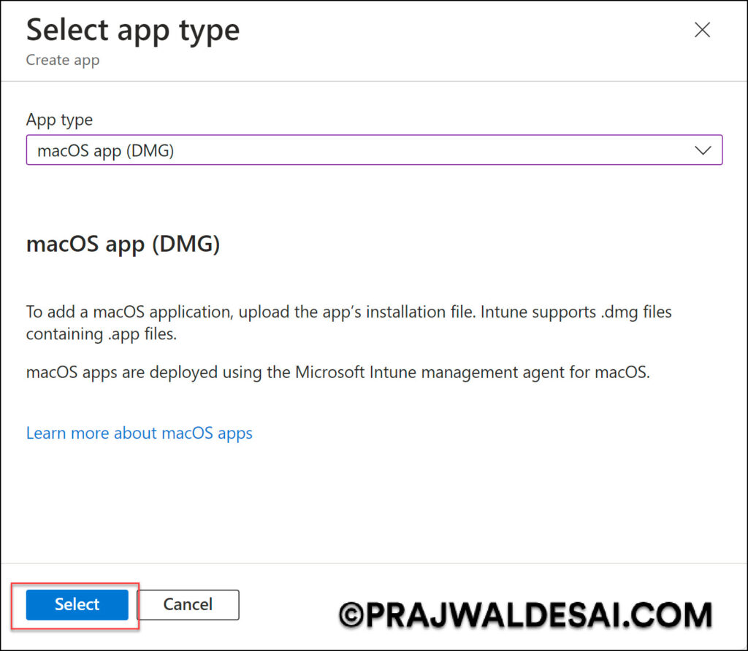Click the text about Intune management agent
Screen dimensions: 748x651
coord(337,371)
